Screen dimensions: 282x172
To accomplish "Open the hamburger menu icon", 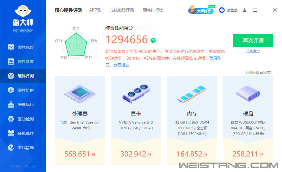I will coord(255,10).
